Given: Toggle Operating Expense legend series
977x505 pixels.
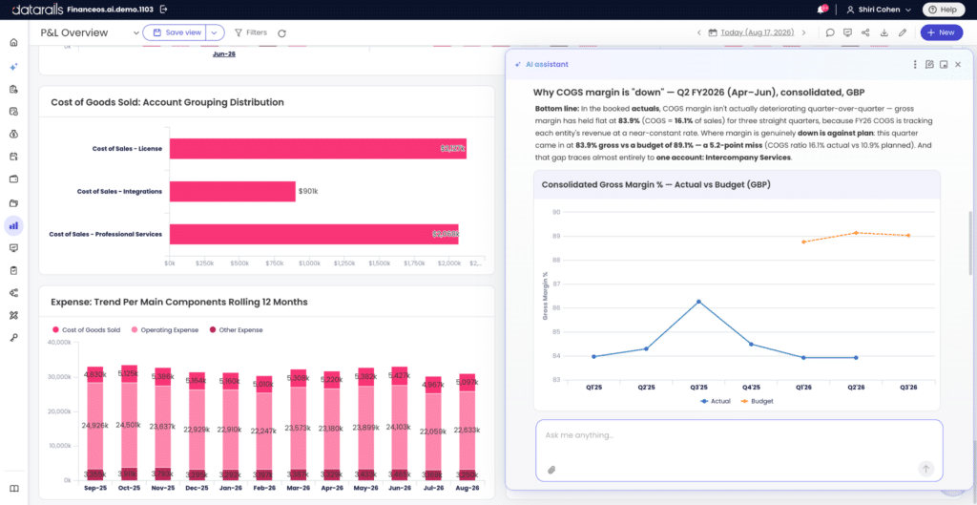Looking at the screenshot, I should [x=163, y=329].
